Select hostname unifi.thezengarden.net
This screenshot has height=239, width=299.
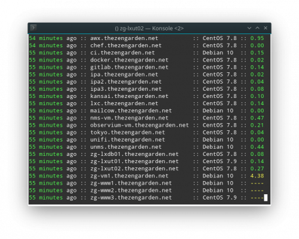point(127,140)
